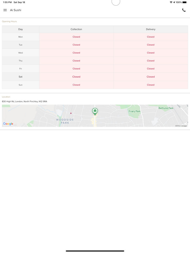This screenshot has height=253, width=190.
Task: Tap the Ai Sushi title
Action: click(15, 10)
